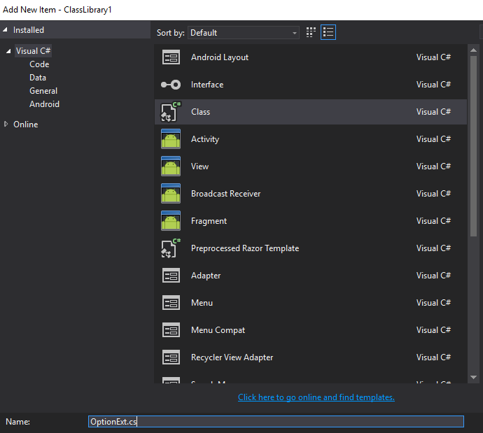The height and width of the screenshot is (433, 483).
Task: Click the Interface template icon
Action: tap(171, 85)
